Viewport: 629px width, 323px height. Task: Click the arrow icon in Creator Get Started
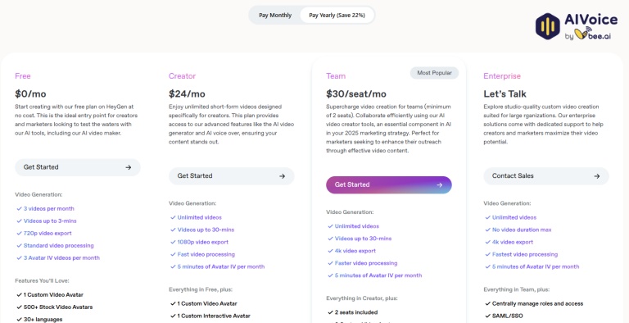(282, 176)
